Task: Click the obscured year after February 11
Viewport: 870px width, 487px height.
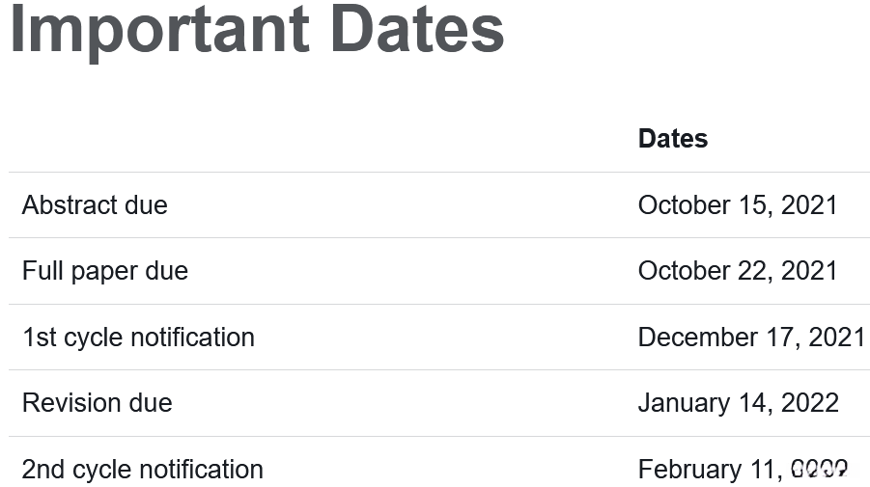Action: (820, 470)
